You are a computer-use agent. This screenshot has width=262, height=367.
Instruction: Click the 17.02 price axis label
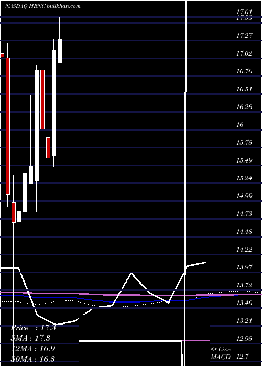coord(244,53)
